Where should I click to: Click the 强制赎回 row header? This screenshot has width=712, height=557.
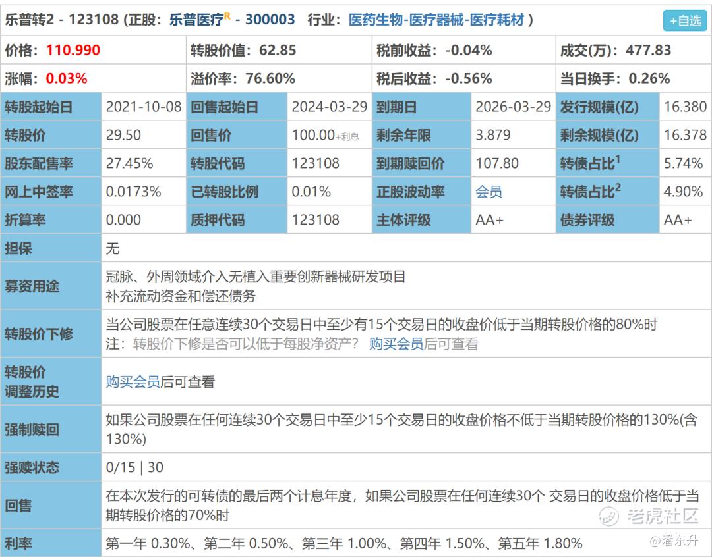pyautogui.click(x=51, y=429)
